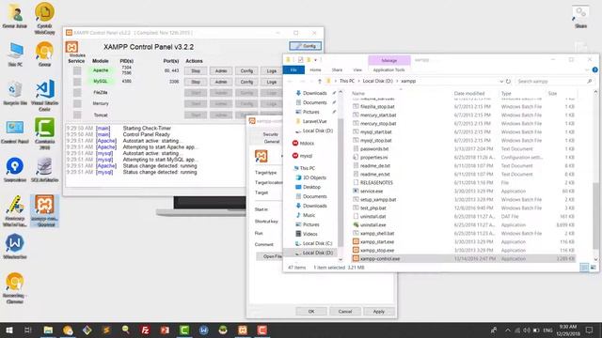Toggle MySQL service checkbox
602x338 pixels.
(x=77, y=82)
